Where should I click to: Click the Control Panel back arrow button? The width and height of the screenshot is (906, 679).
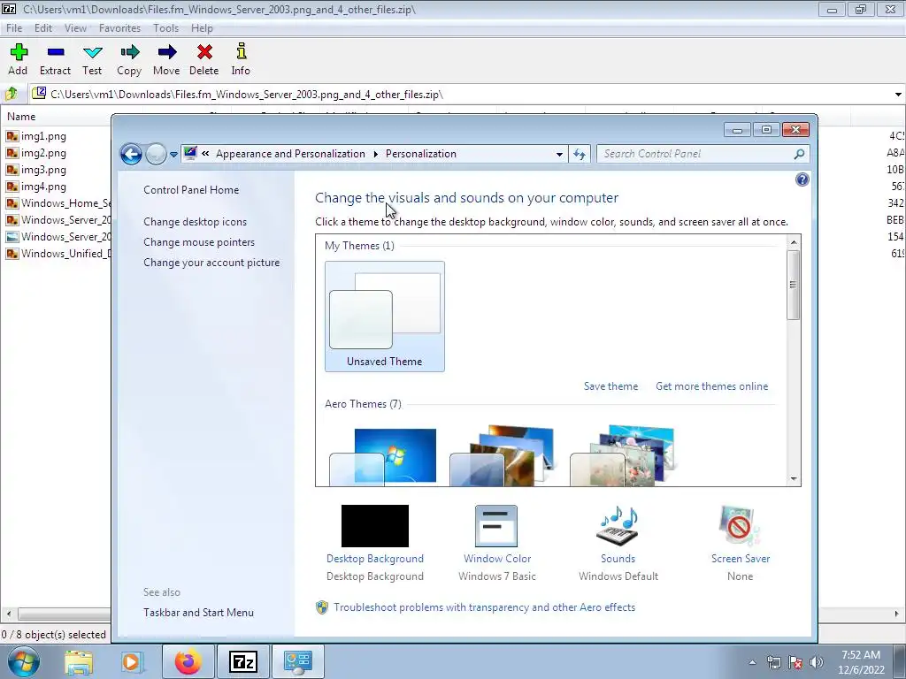131,154
